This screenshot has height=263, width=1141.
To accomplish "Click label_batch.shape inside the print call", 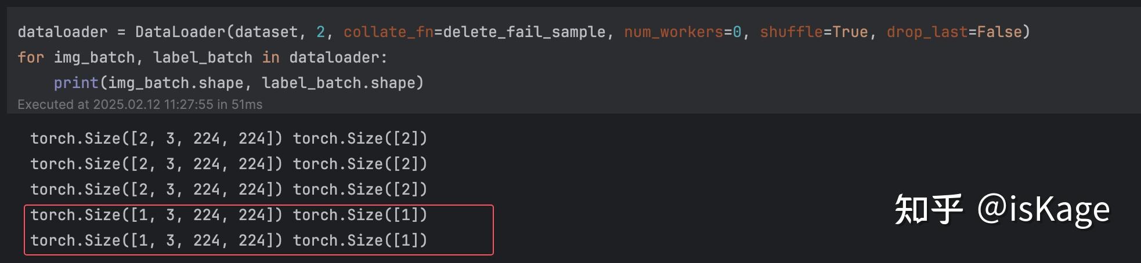I will click(x=339, y=83).
